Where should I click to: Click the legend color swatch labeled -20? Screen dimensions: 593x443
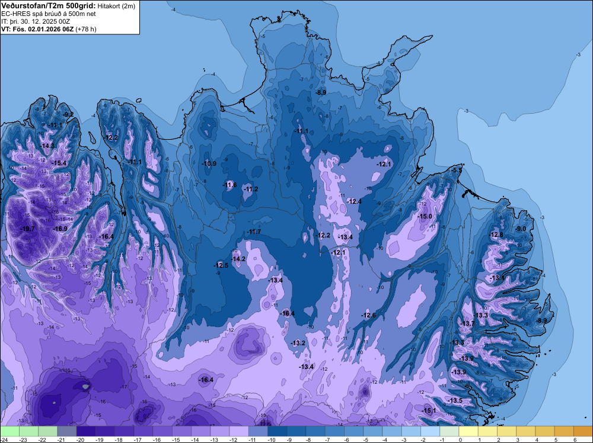pos(86,431)
